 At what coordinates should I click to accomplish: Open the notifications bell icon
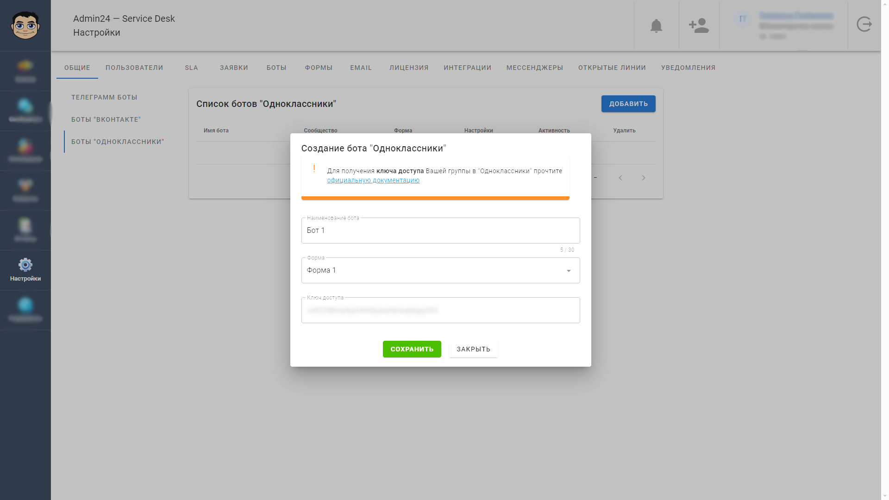656,25
